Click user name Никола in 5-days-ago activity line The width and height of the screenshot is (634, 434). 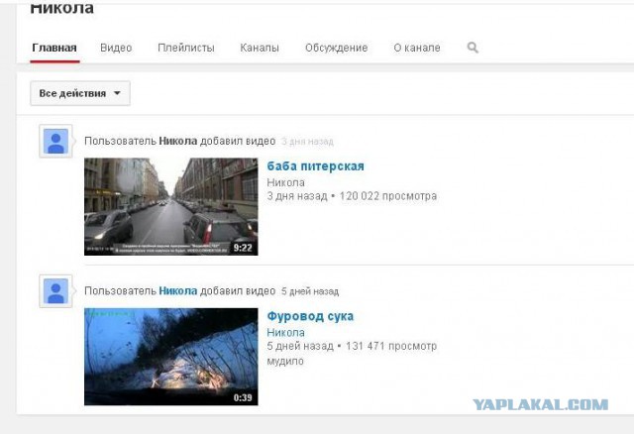178,291
